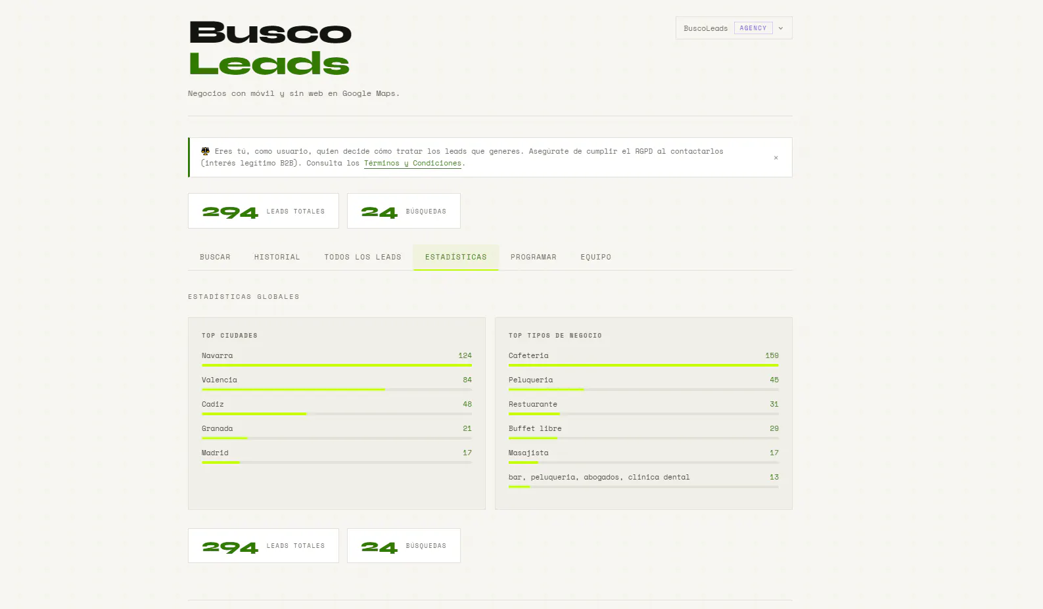This screenshot has width=1043, height=609.
Task: Click the Peluqueria business type row
Action: coord(643,383)
